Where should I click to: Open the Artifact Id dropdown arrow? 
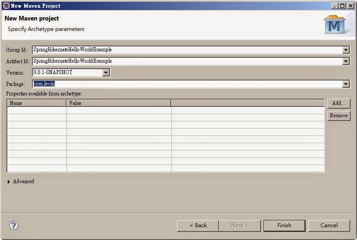[x=346, y=61]
